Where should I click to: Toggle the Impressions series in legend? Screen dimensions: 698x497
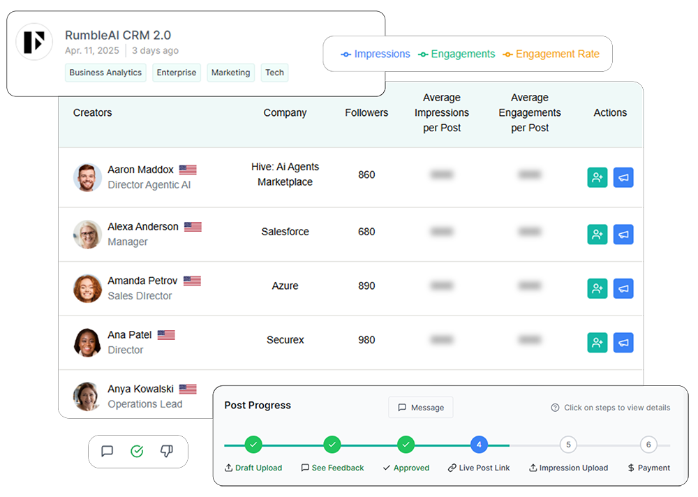point(376,54)
